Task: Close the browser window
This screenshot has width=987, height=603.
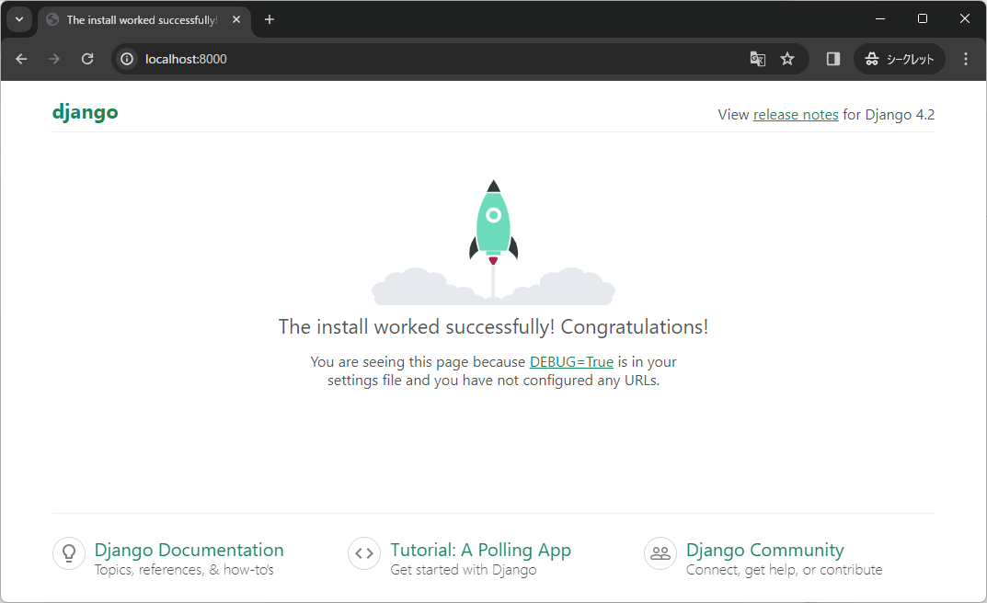Action: tap(964, 19)
